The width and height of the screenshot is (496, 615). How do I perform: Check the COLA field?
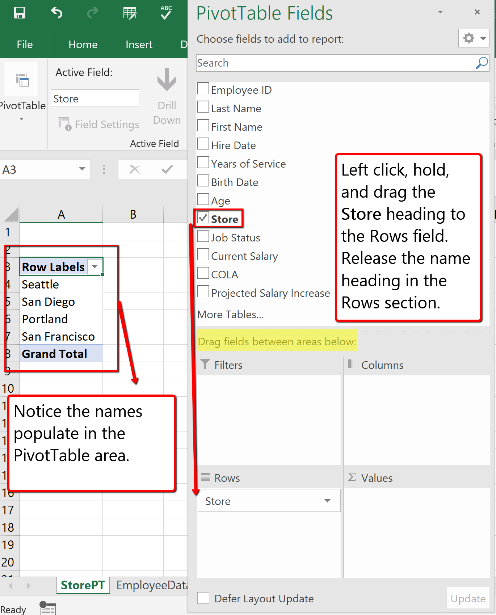(203, 273)
